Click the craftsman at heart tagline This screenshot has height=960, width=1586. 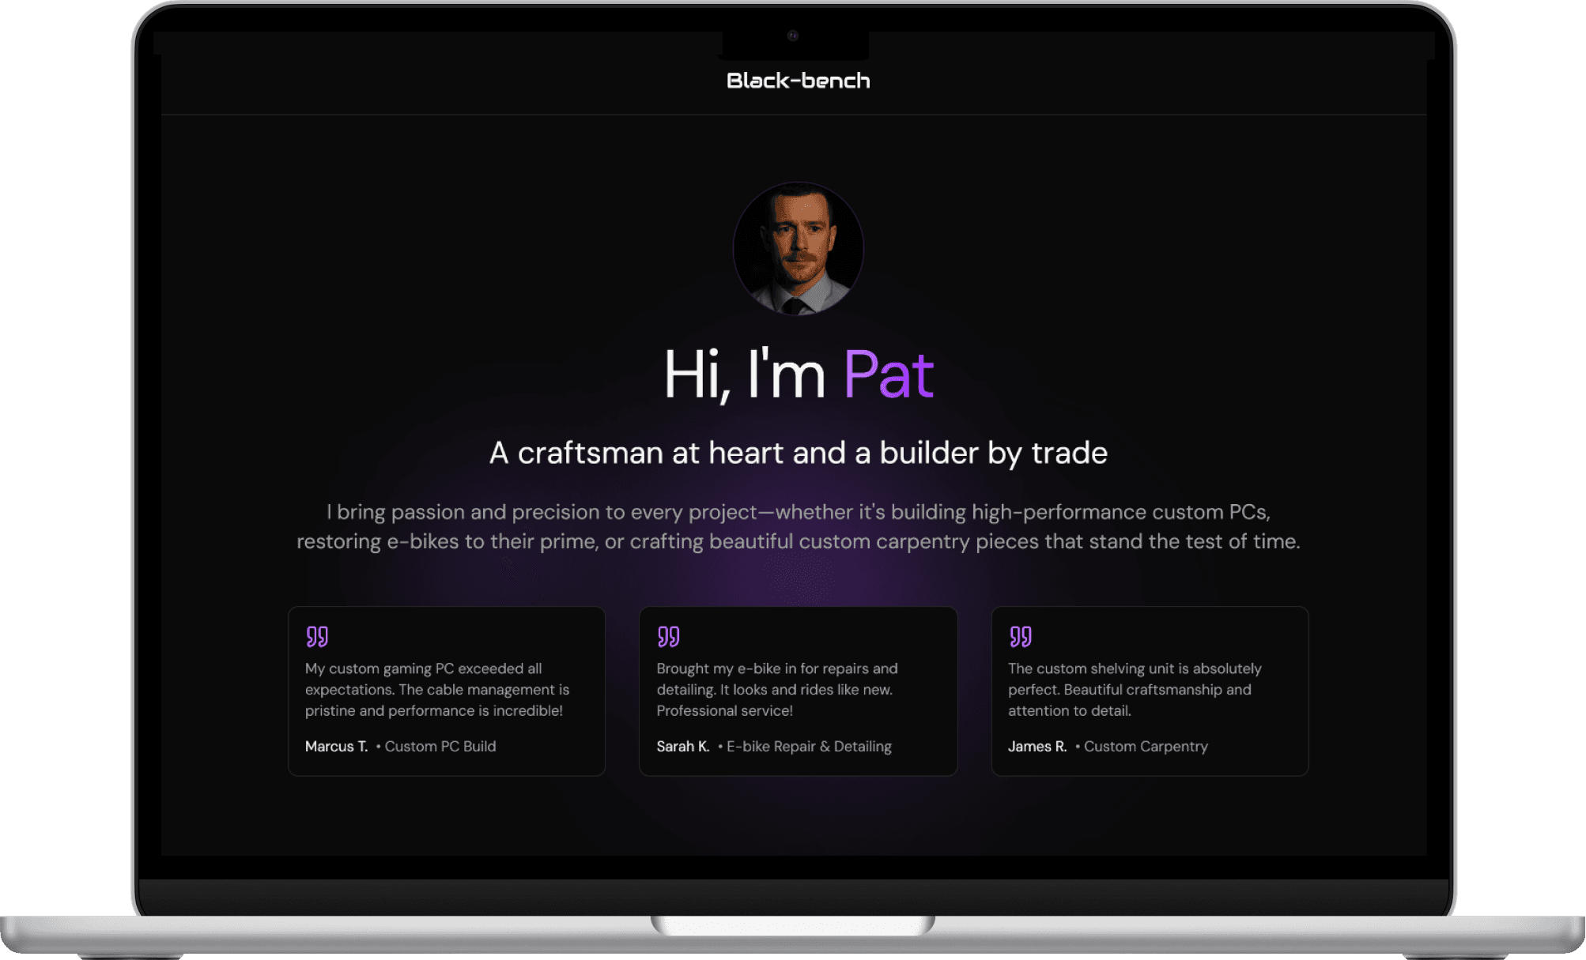tap(798, 453)
